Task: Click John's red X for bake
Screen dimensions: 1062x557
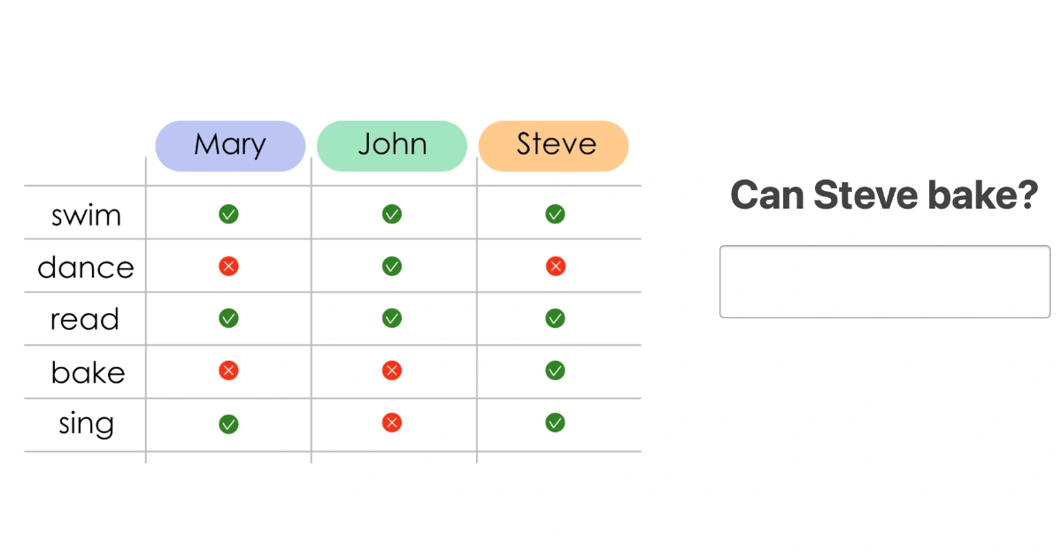Action: (391, 370)
